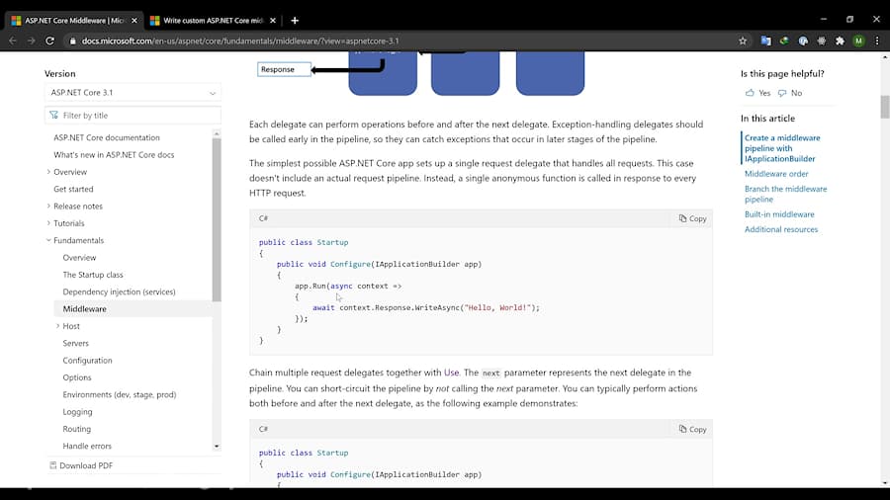The image size is (890, 500).
Task: Click the No feedback comment icon
Action: pos(782,93)
